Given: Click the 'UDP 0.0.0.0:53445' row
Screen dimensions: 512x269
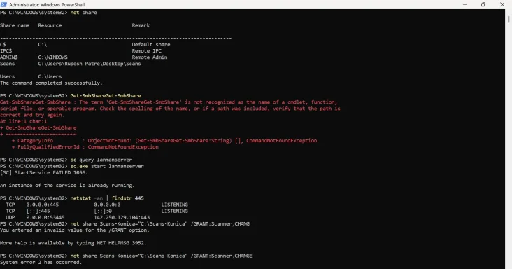Looking at the screenshot, I should [x=78, y=217].
